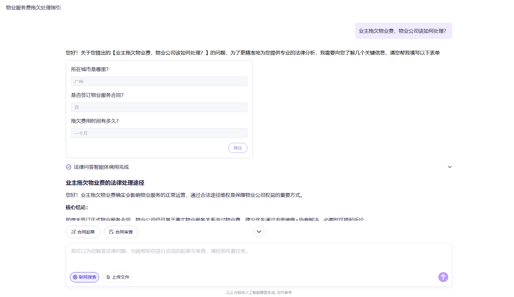Image resolution: width=514 pixels, height=297 pixels.
Task: Click the 法律问答智能体调用完成 status text
Action: [x=101, y=167]
